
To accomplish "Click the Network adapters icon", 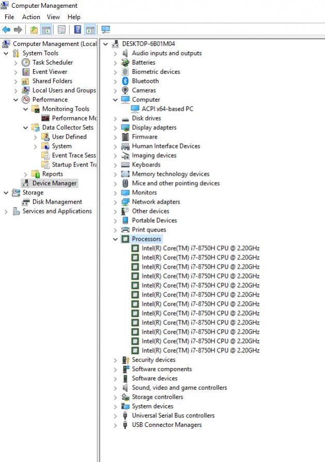I will [x=125, y=202].
